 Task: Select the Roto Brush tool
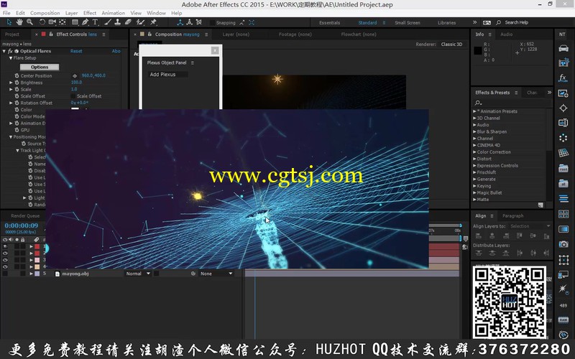pyautogui.click(x=140, y=22)
